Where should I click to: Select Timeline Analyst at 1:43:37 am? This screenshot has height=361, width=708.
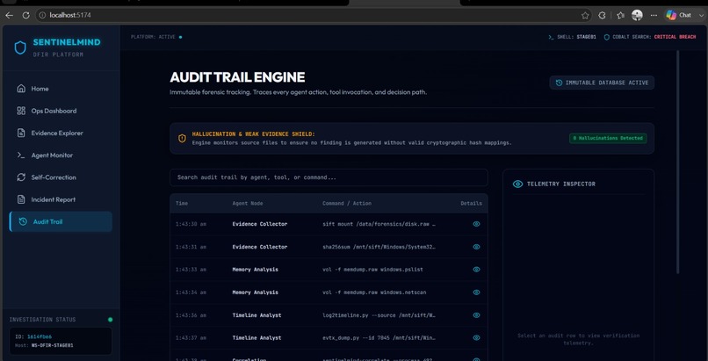(x=256, y=337)
